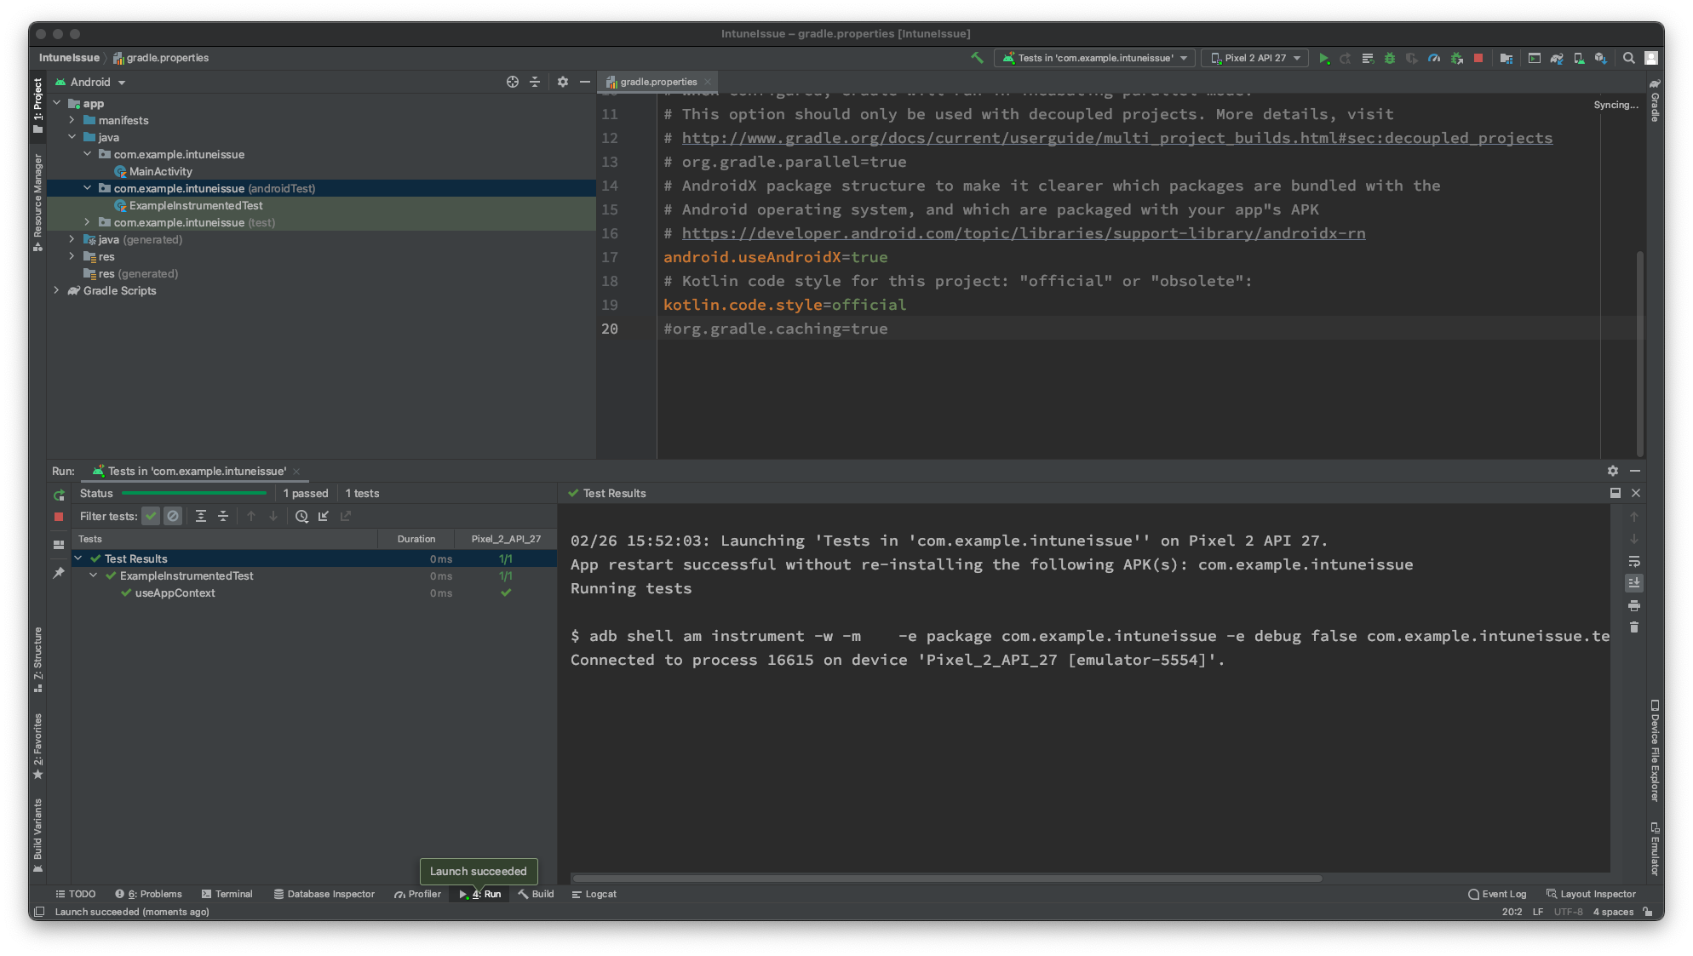Image resolution: width=1693 pixels, height=956 pixels.
Task: Open the Terminal tool window
Action: pyautogui.click(x=227, y=894)
